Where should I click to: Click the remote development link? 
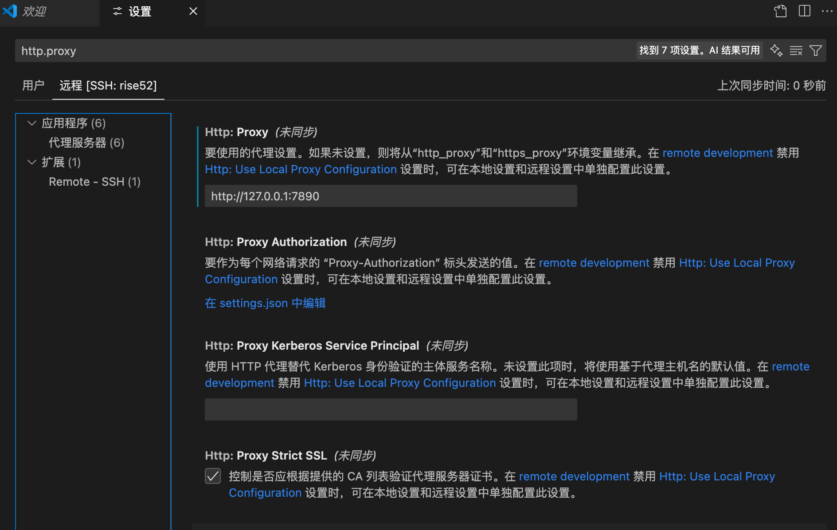[x=717, y=153]
